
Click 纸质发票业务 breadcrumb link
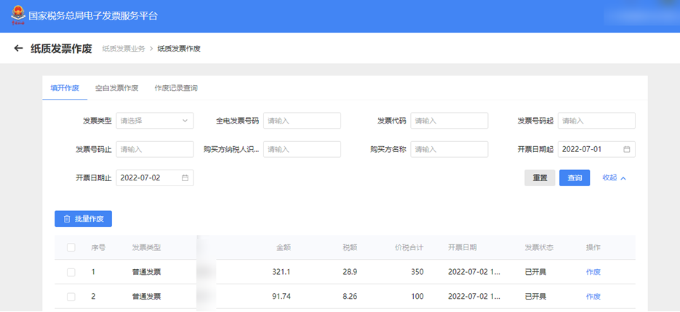(124, 49)
